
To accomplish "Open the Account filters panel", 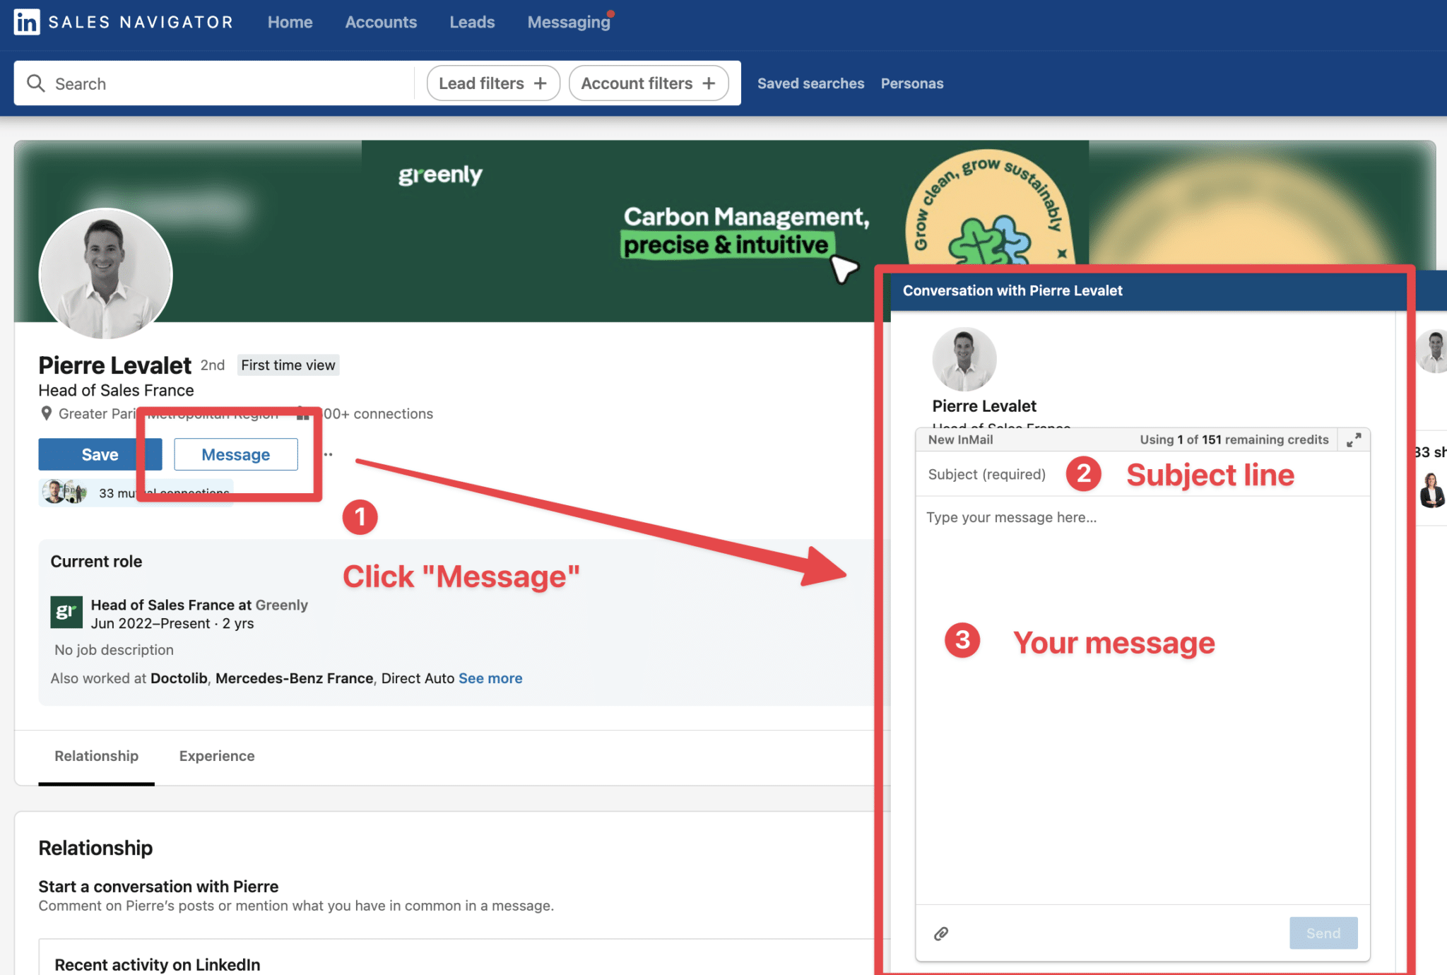I will pyautogui.click(x=648, y=83).
